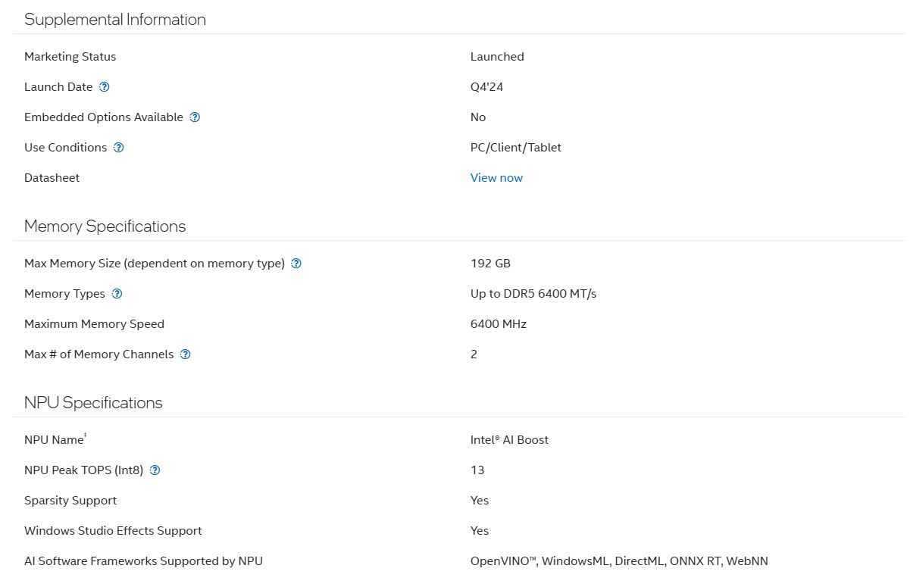Screen dimensions: 910x587
Task: Click the Supplemental Information section heading
Action: click(x=115, y=20)
